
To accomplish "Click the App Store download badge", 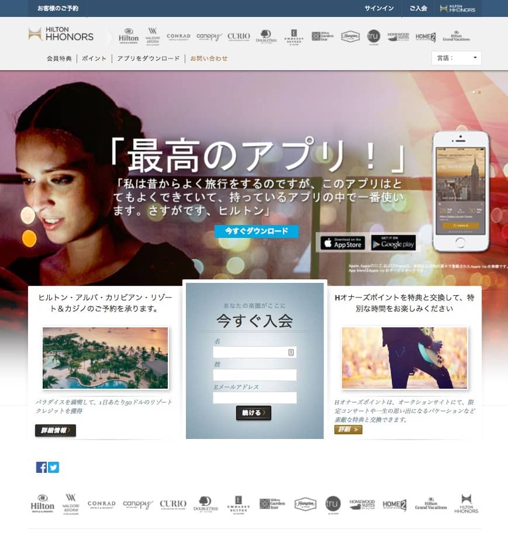I will click(x=343, y=243).
